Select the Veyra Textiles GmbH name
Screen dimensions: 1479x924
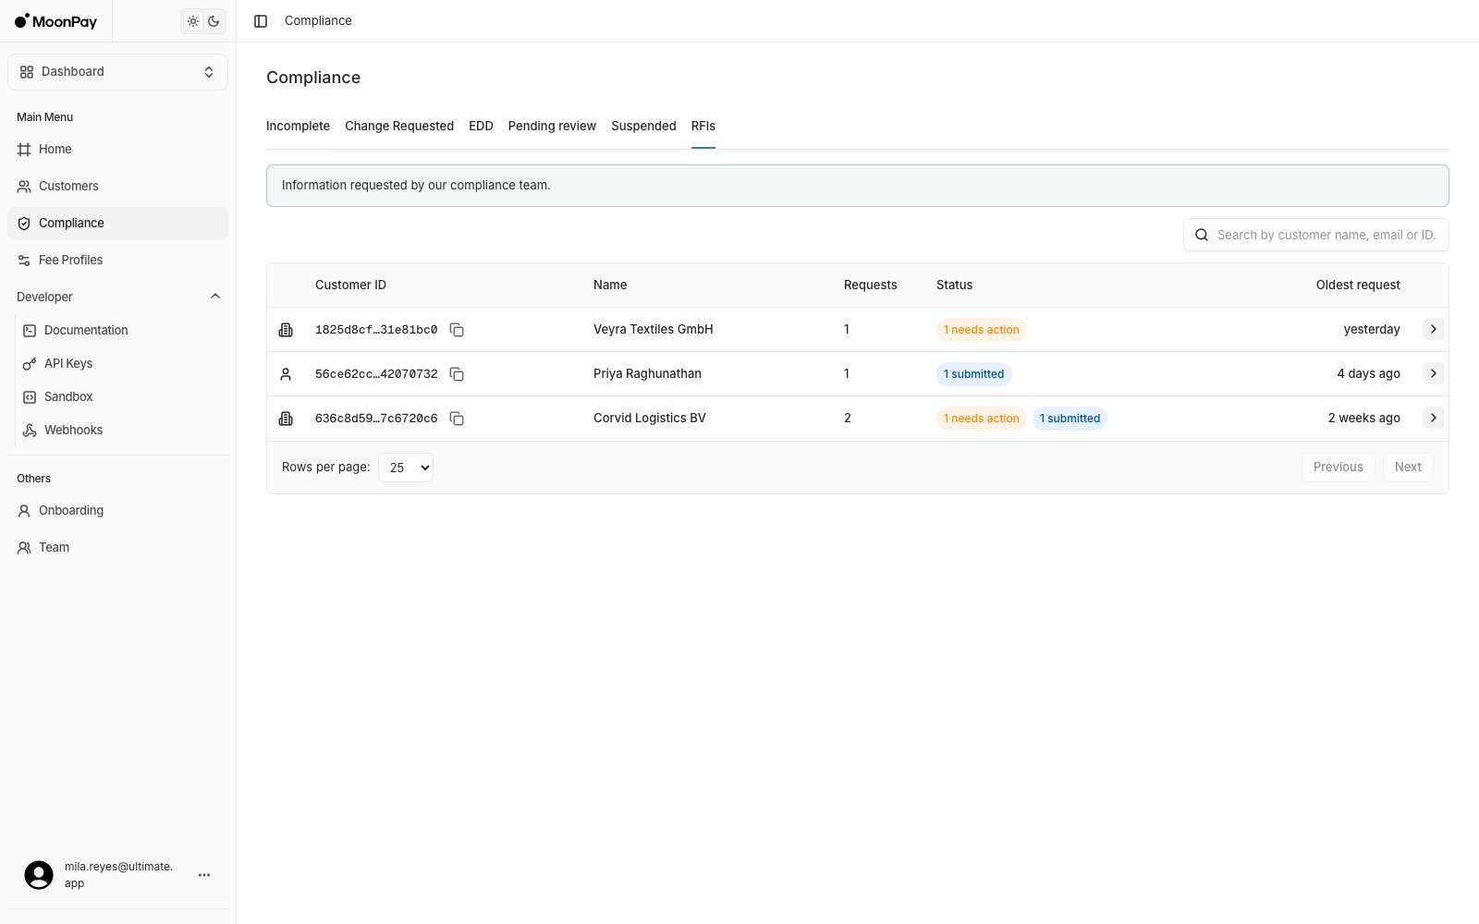(x=654, y=330)
